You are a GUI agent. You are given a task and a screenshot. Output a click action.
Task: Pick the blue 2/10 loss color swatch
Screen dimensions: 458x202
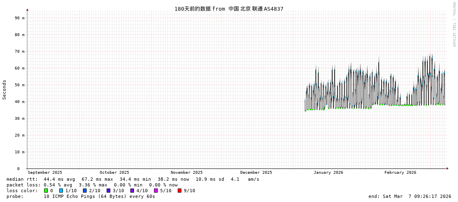click(x=85, y=191)
